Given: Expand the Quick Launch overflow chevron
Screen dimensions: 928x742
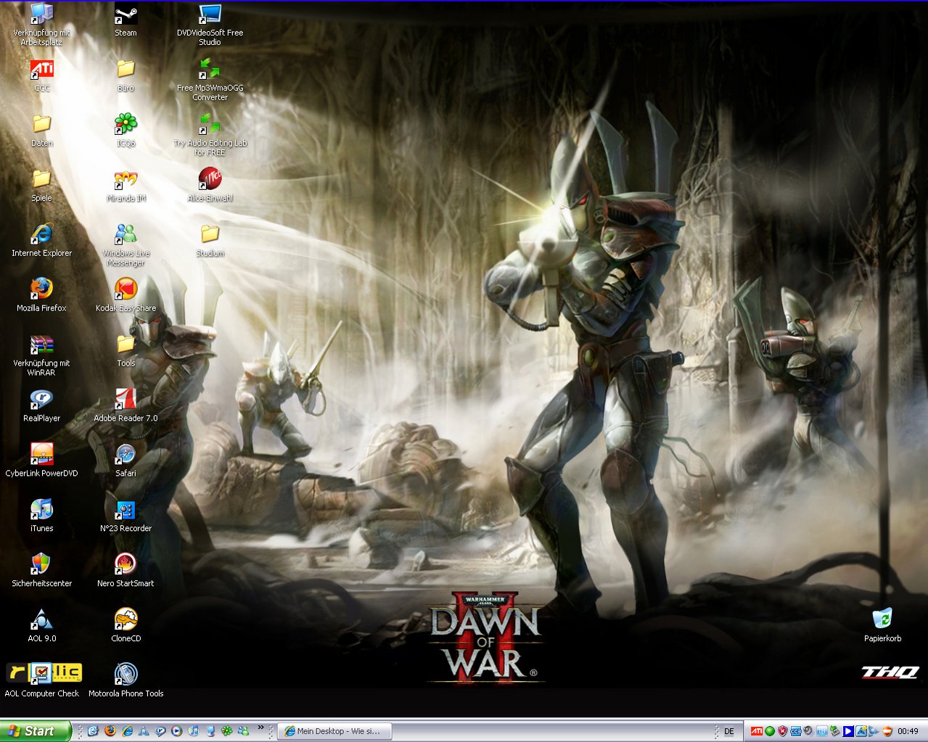Looking at the screenshot, I should click(x=260, y=728).
